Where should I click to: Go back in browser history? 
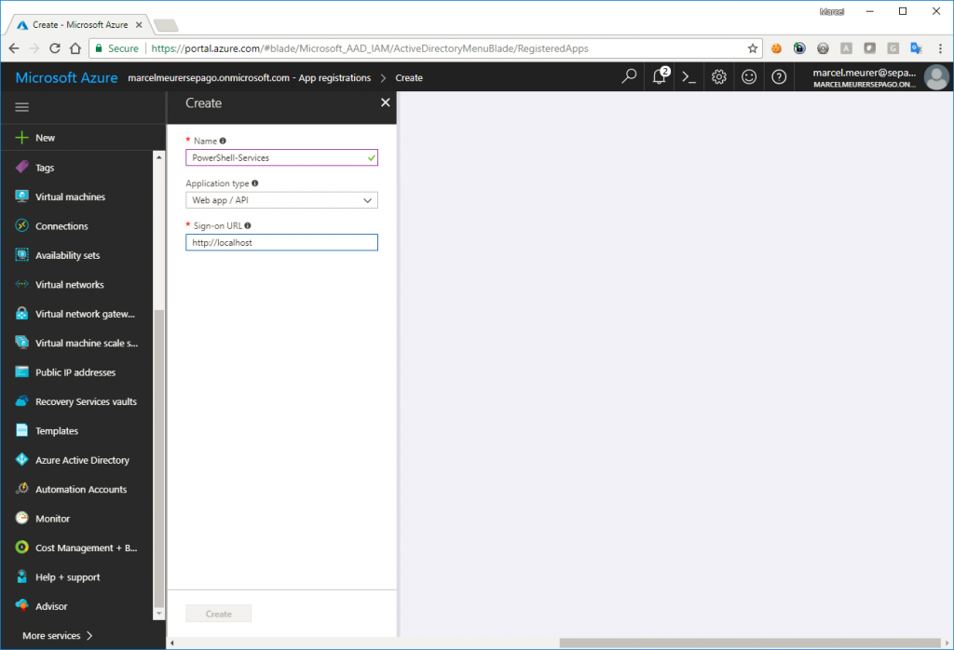pyautogui.click(x=14, y=48)
